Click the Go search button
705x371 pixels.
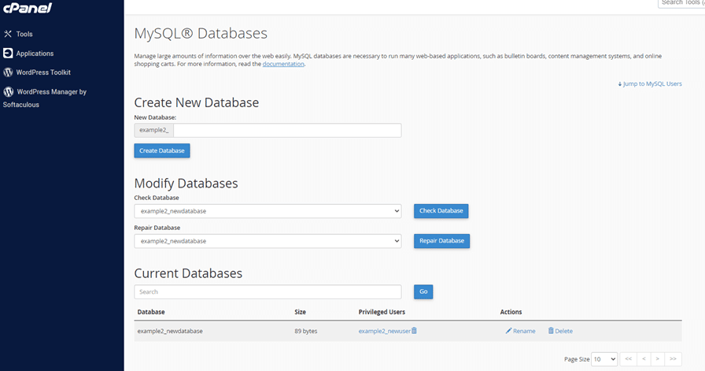pyautogui.click(x=423, y=291)
